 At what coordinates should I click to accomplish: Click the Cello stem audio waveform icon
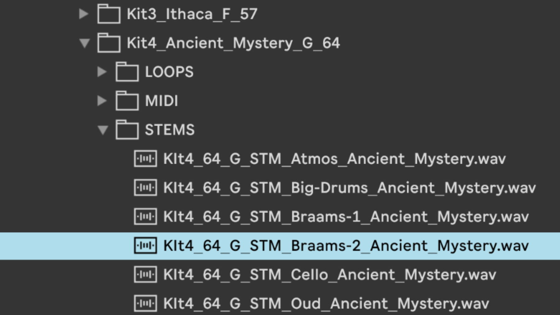(145, 275)
